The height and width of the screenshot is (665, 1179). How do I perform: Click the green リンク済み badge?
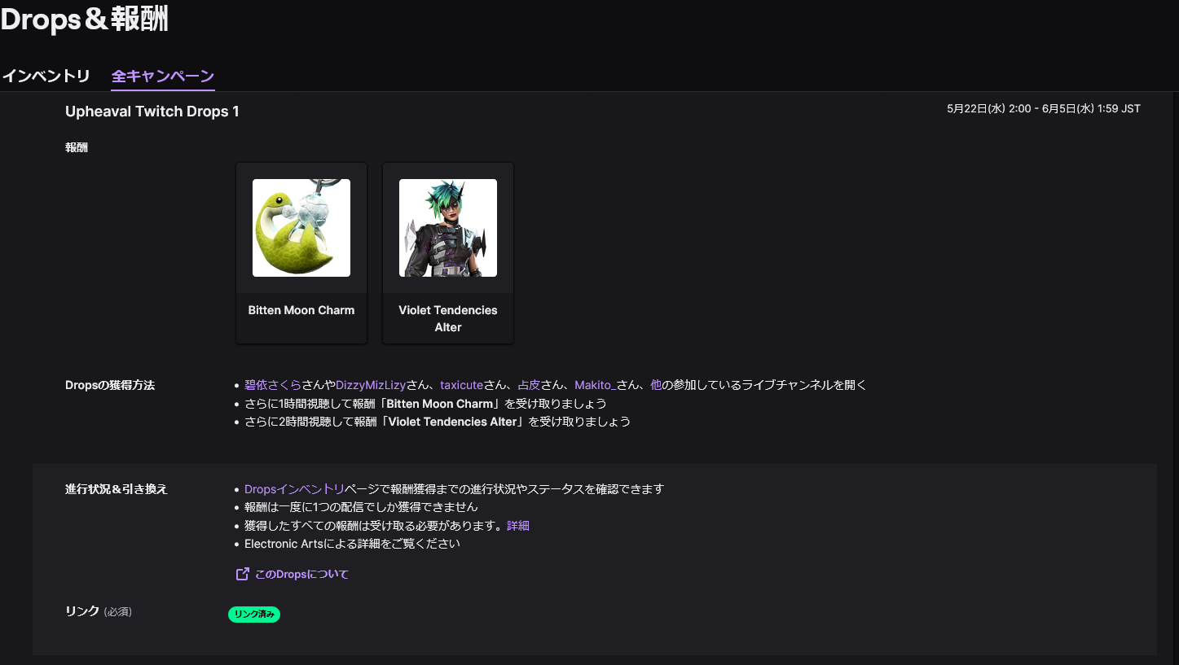254,615
